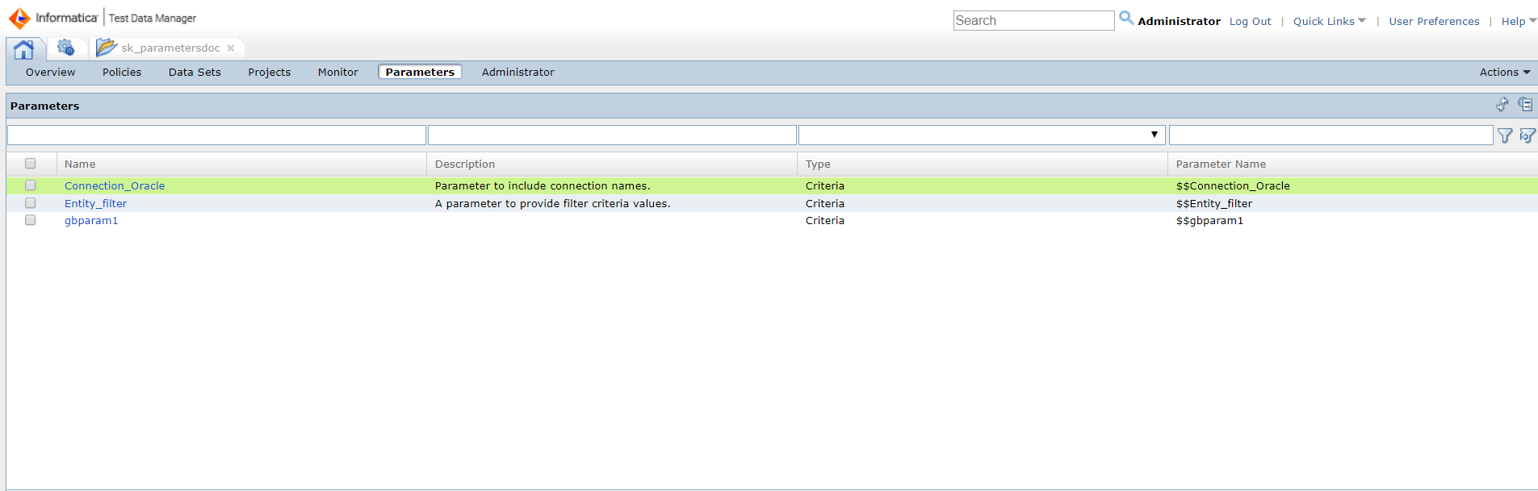Switch to the Administrator tab
The width and height of the screenshot is (1538, 491).
pyautogui.click(x=518, y=73)
